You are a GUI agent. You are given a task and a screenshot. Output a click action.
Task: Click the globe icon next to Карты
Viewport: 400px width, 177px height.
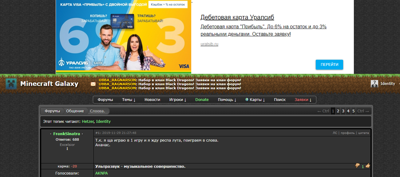247,99
